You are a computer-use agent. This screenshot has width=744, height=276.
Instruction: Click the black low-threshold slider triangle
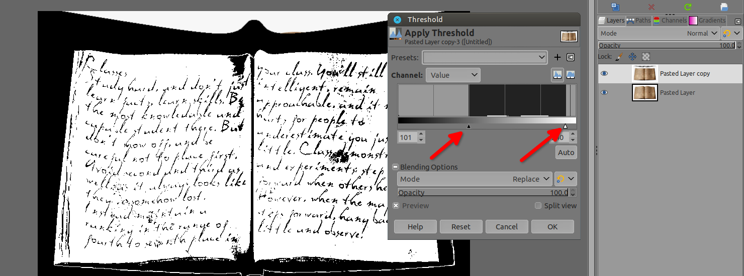[469, 126]
